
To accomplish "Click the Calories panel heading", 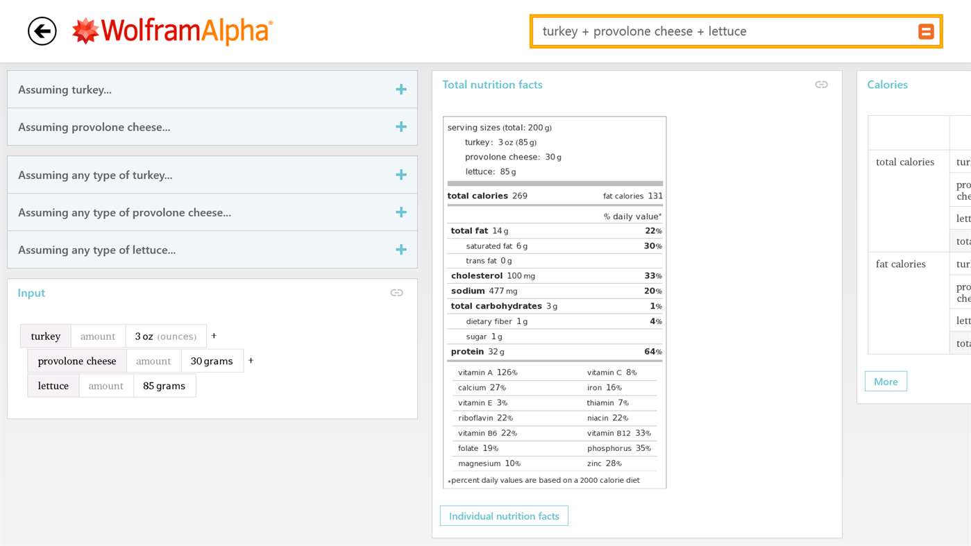I will (887, 85).
